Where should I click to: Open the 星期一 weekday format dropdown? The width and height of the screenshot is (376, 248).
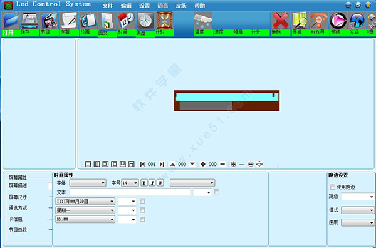85,210
